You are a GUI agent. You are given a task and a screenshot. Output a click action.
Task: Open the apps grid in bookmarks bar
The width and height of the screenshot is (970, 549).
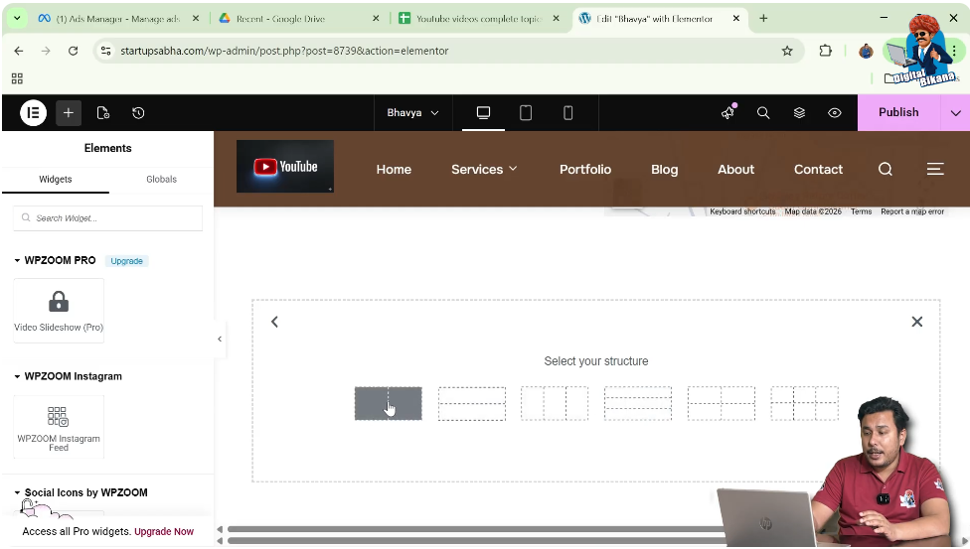tap(17, 78)
